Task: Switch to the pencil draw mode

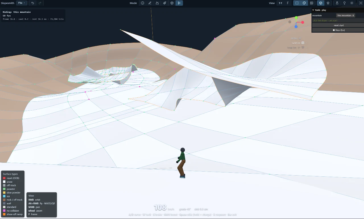Action: (x=150, y=3)
